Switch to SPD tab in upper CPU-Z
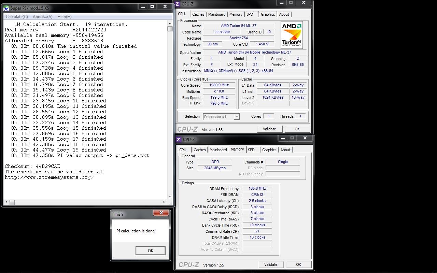The image size is (437, 273). click(x=250, y=14)
